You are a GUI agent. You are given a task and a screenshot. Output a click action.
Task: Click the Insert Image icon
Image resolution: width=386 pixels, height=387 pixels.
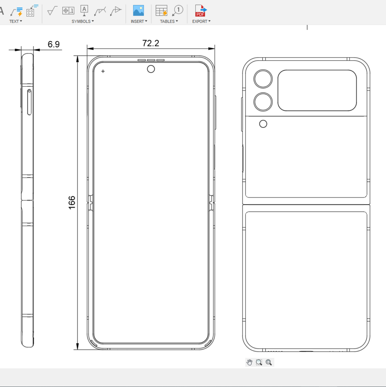(138, 11)
